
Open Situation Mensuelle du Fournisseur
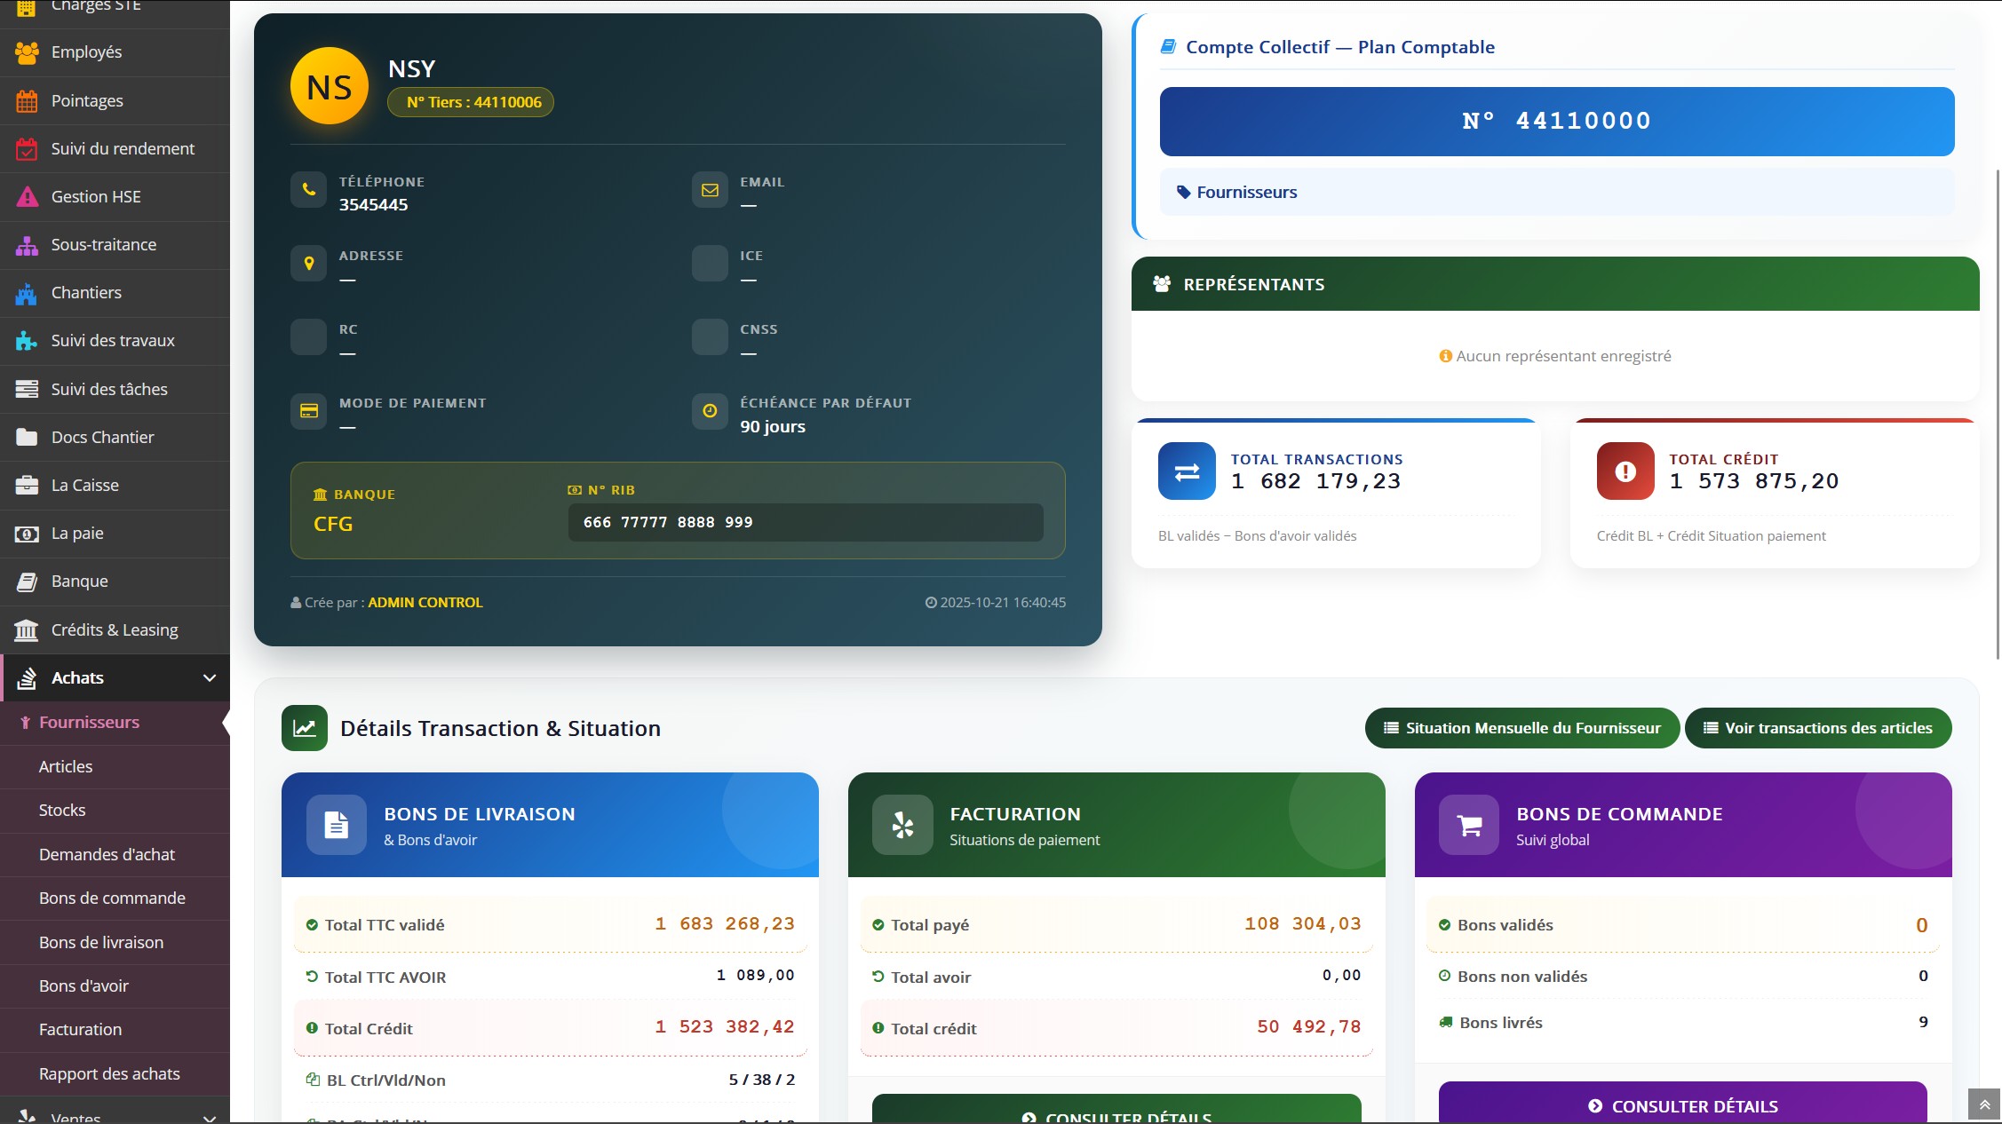click(1522, 728)
